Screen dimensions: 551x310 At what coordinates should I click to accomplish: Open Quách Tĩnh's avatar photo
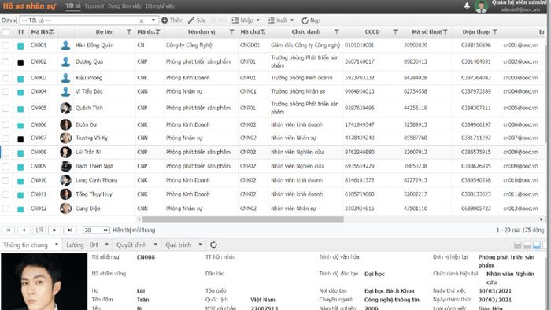[65, 108]
